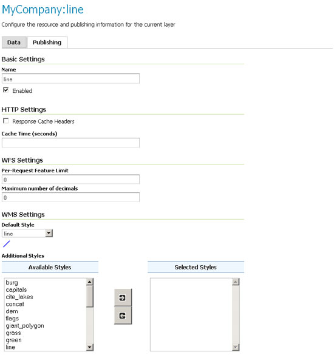Click Maximum number of decimals field
This screenshot has width=334, height=355.
pyautogui.click(x=70, y=197)
